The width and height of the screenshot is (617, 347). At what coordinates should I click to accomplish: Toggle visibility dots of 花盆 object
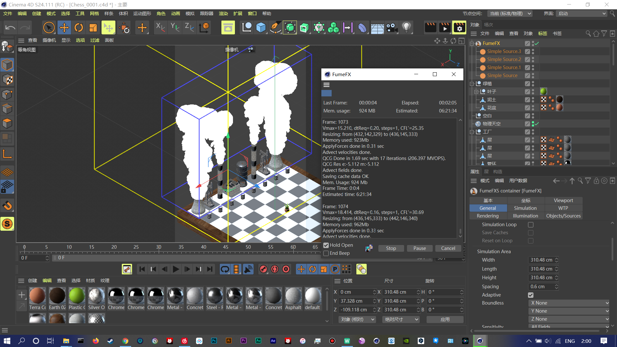click(533, 108)
